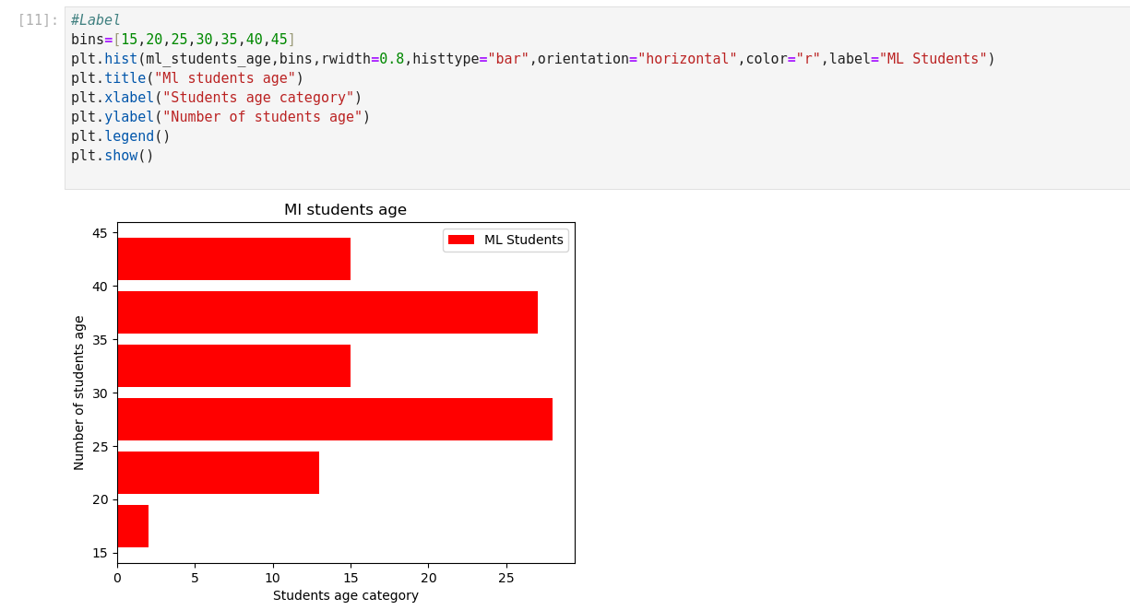Click the "Students age category" x-axis label
The height and width of the screenshot is (610, 1130).
[345, 595]
